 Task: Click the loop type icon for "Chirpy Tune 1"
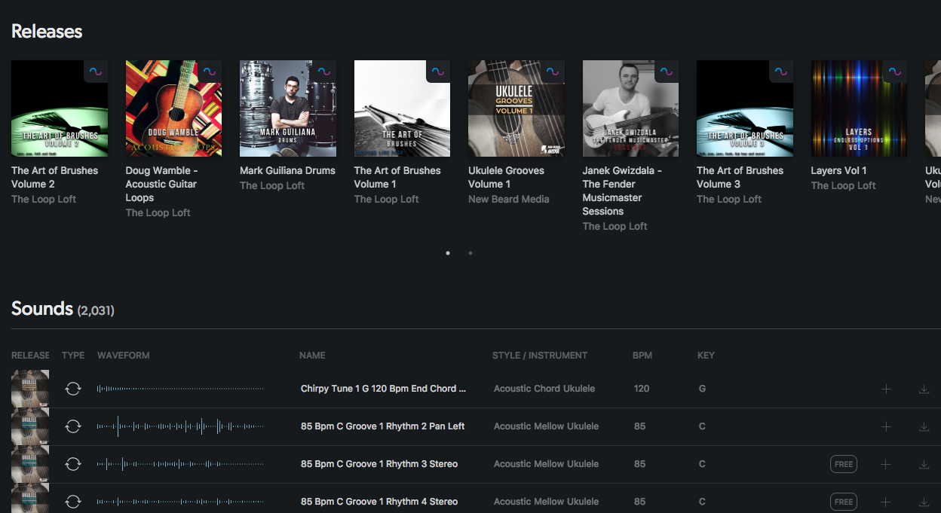pos(73,389)
